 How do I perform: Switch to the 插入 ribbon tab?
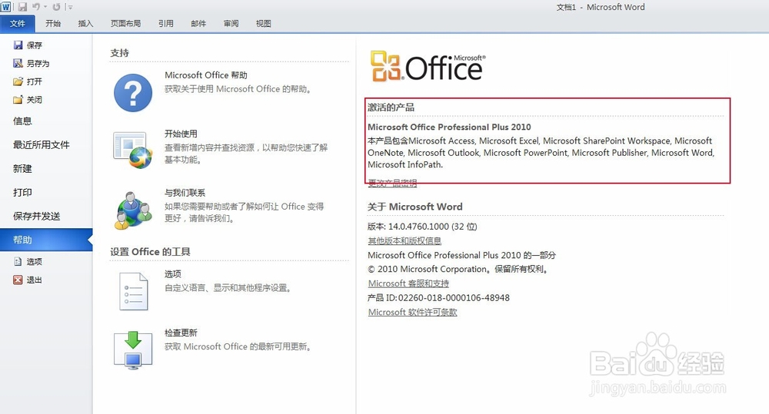(x=85, y=24)
